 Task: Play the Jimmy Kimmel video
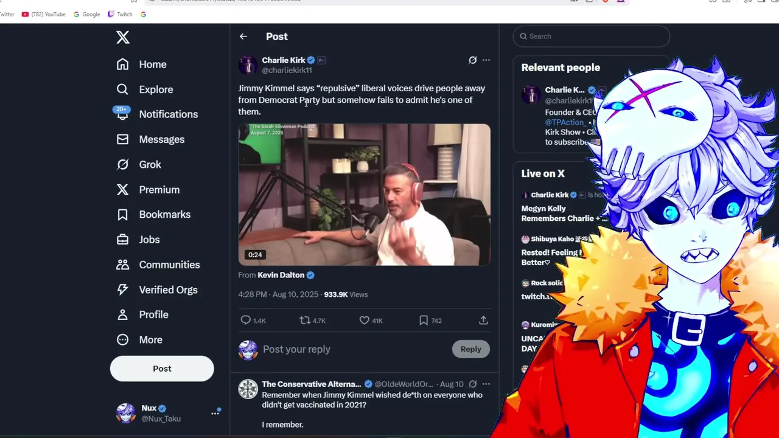click(364, 195)
